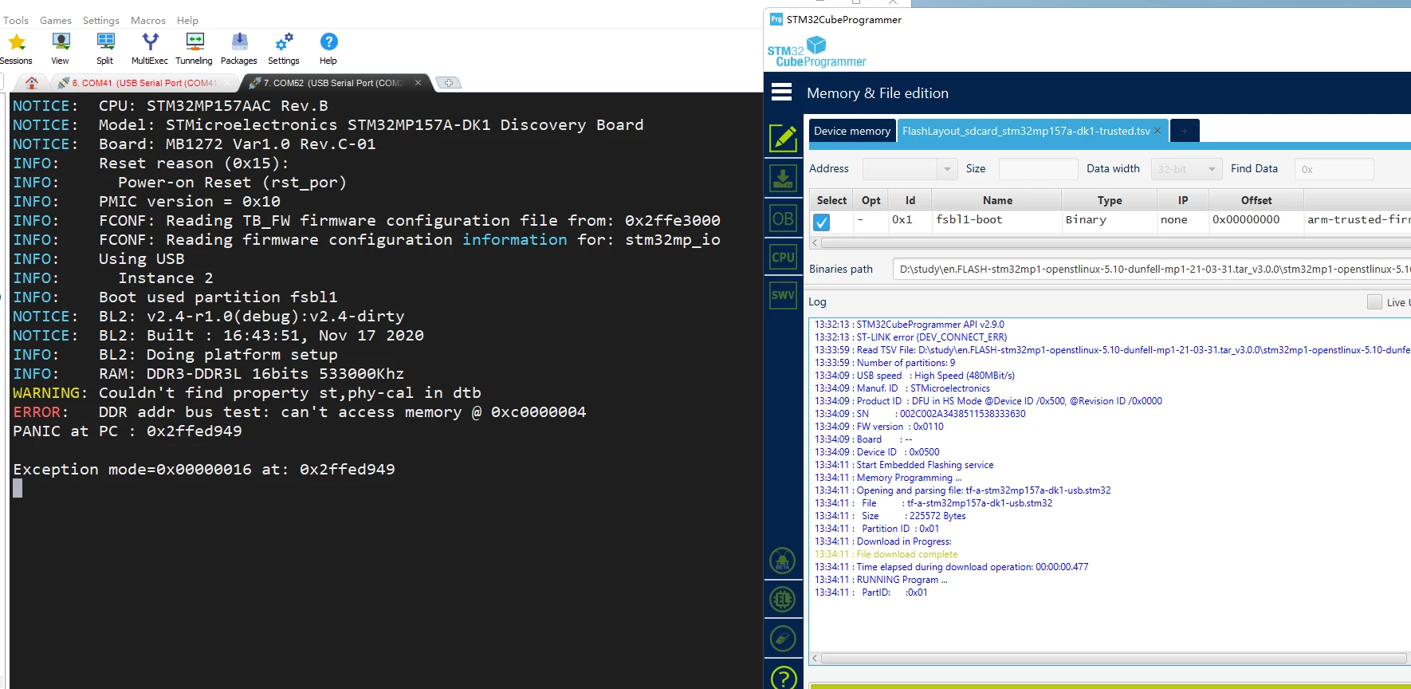Click the Type column header

[1109, 200]
